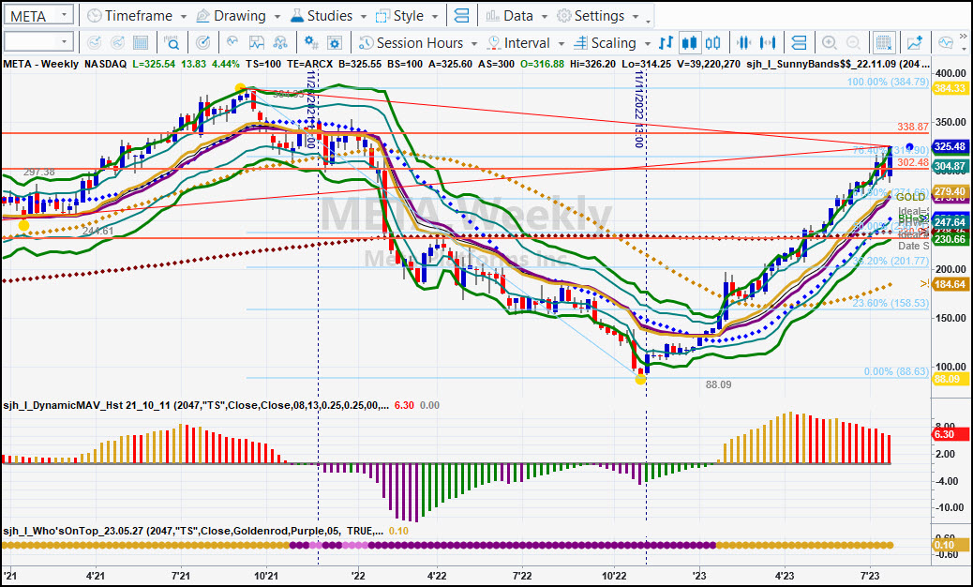973x587 pixels.
Task: Select the 0.00% (88.63) Fibonacci level label
Action: tap(896, 371)
